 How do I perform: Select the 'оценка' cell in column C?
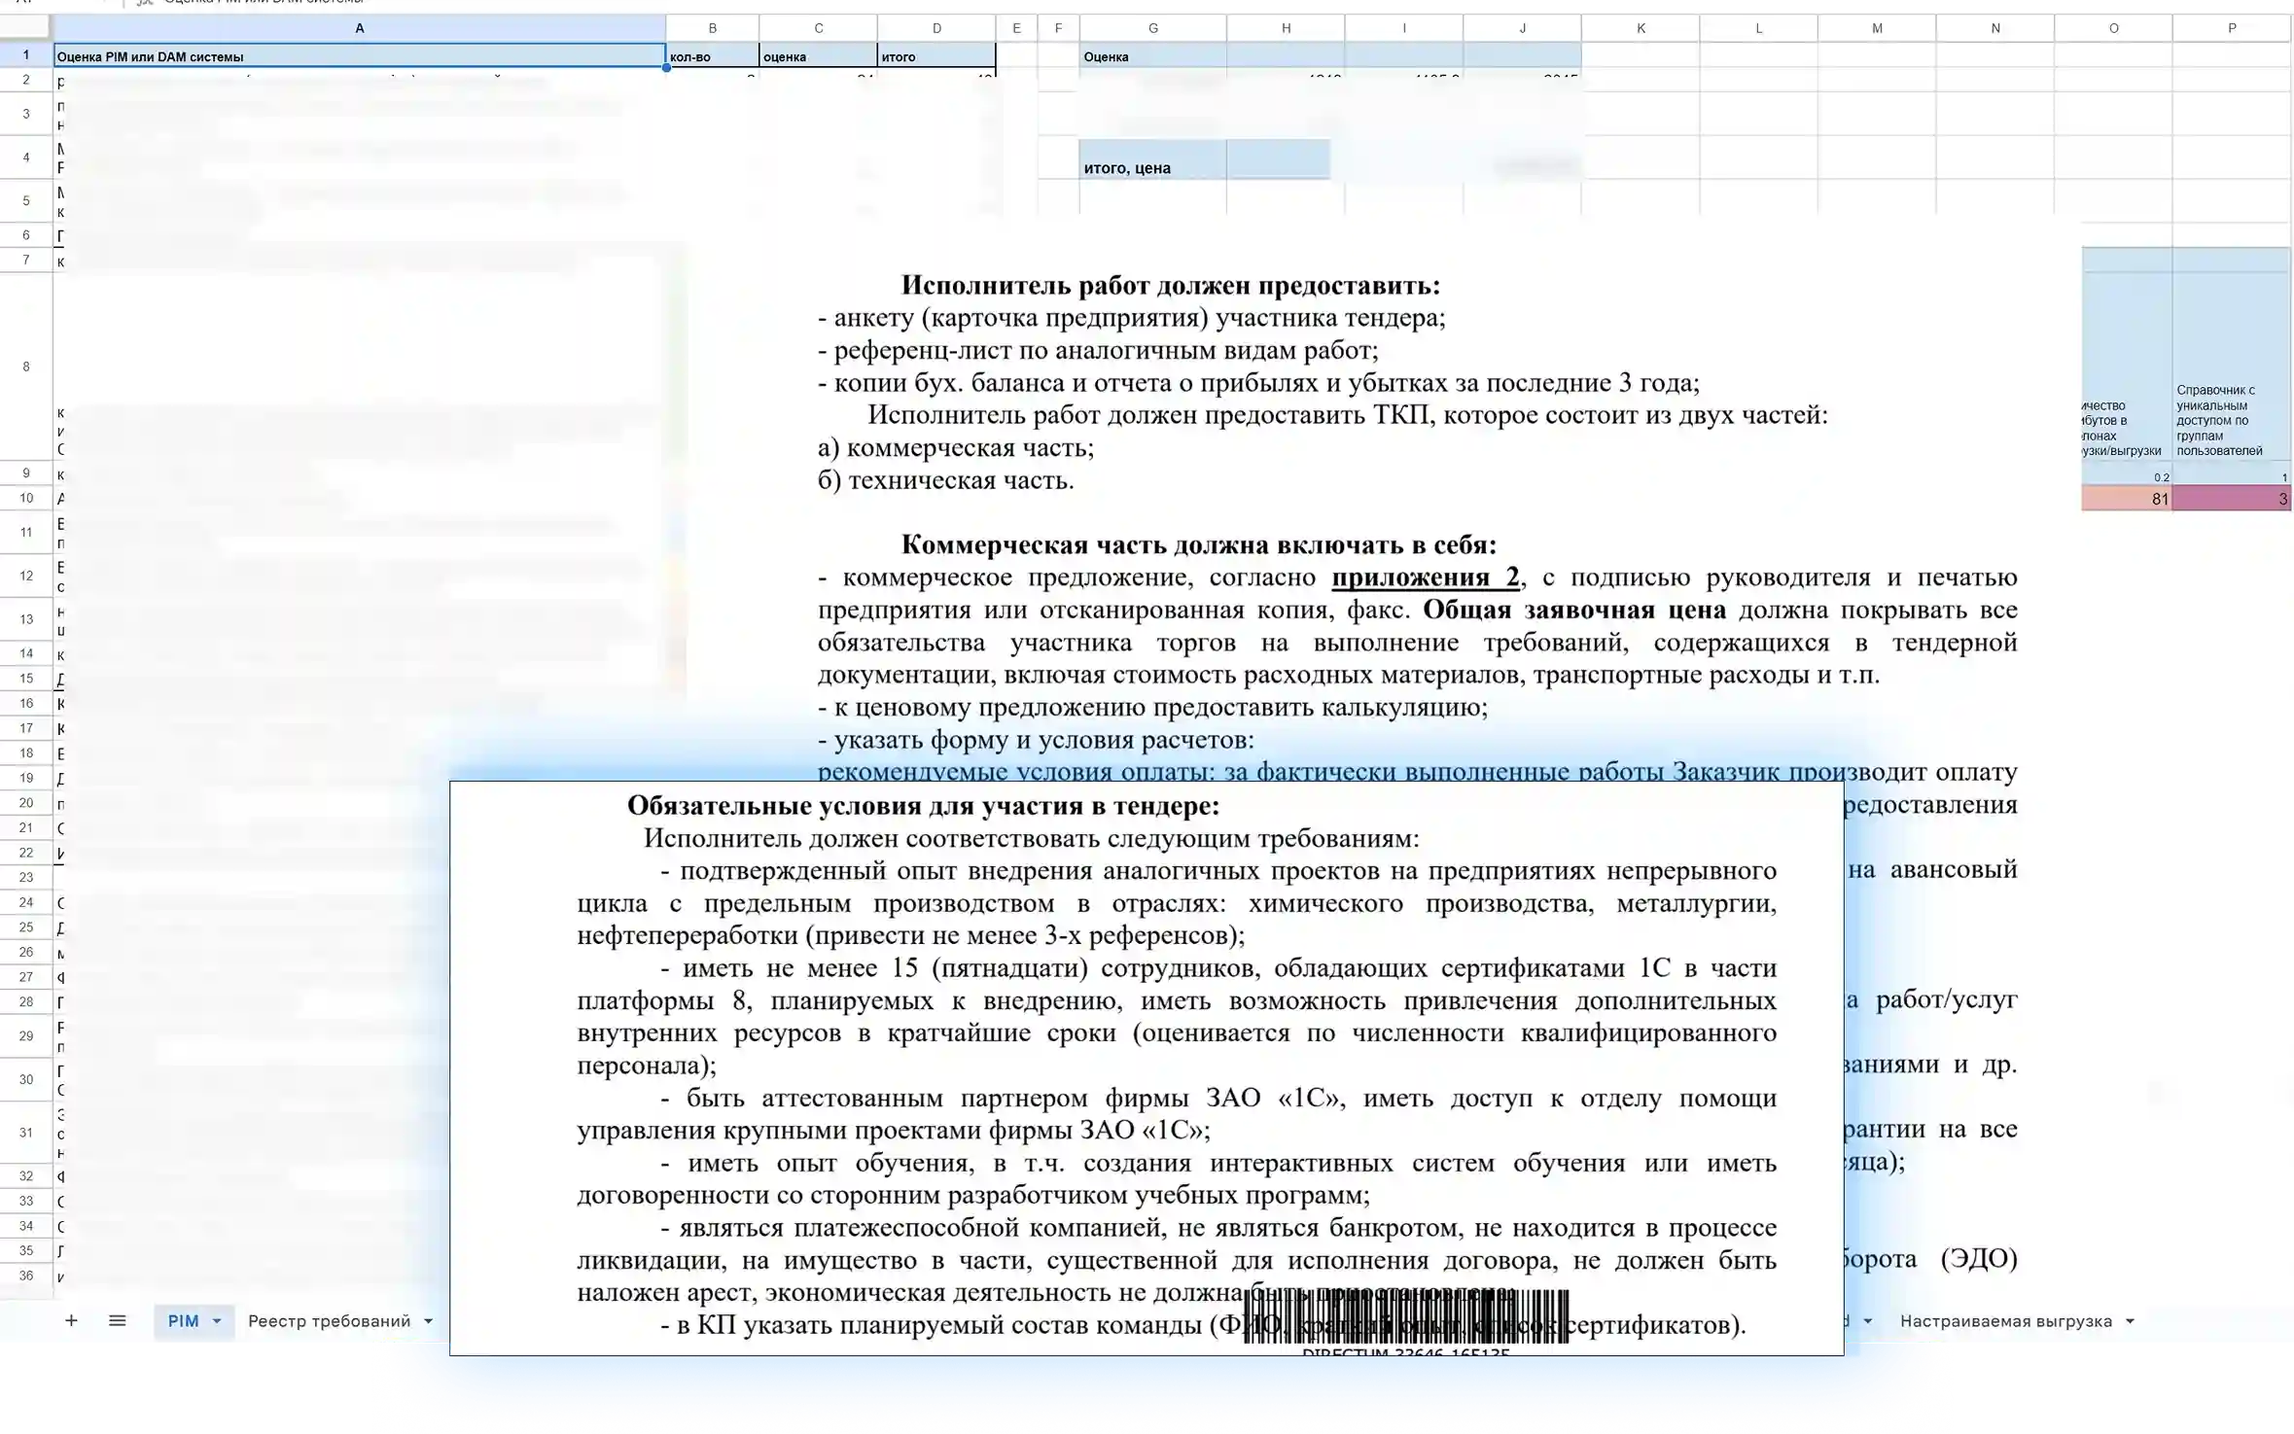pos(818,56)
